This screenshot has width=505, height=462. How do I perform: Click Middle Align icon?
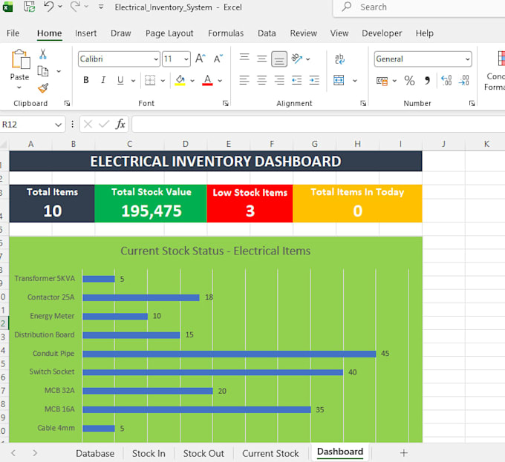(262, 59)
